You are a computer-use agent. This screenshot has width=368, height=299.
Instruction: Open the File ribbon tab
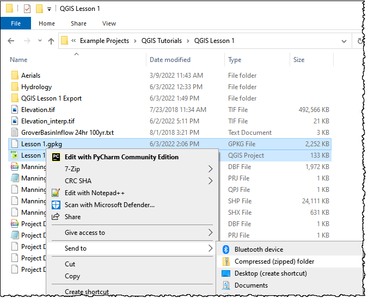tap(16, 23)
